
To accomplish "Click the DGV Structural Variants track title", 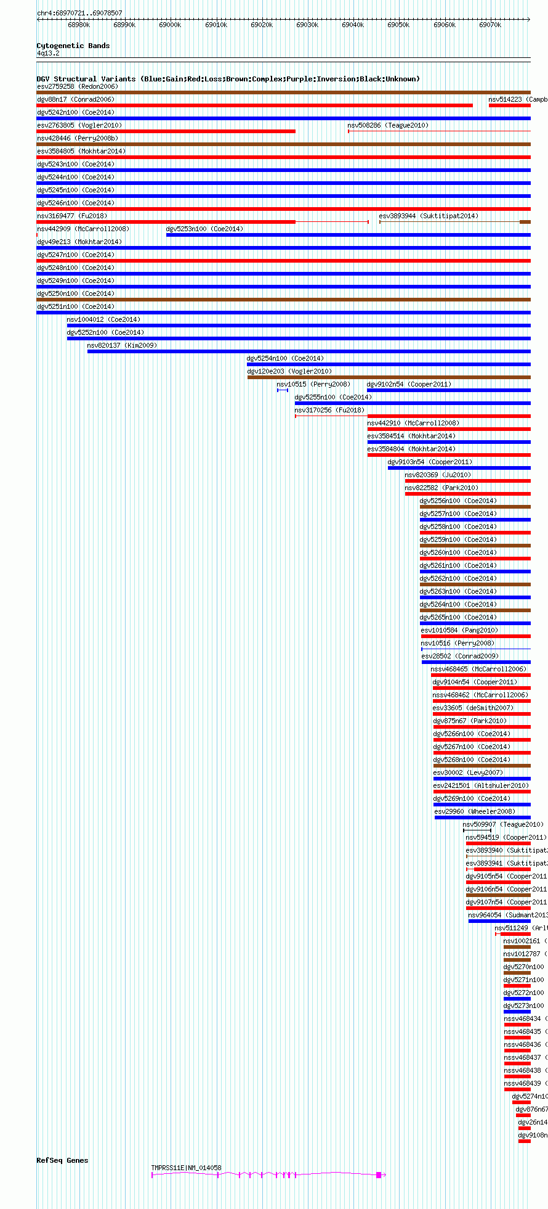I will [228, 79].
